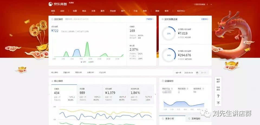Open the calendar icon date picker
This screenshot has height=125, width=260.
click(x=197, y=73)
